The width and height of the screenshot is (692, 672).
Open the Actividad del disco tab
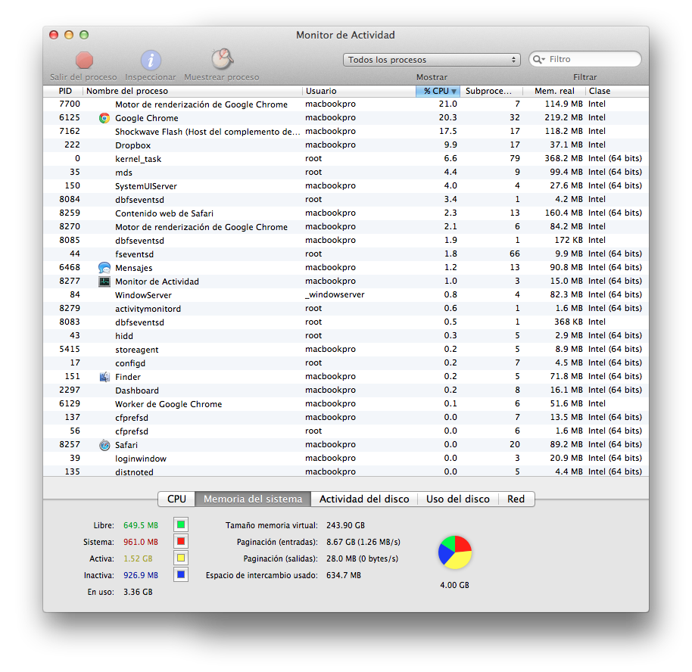click(364, 499)
